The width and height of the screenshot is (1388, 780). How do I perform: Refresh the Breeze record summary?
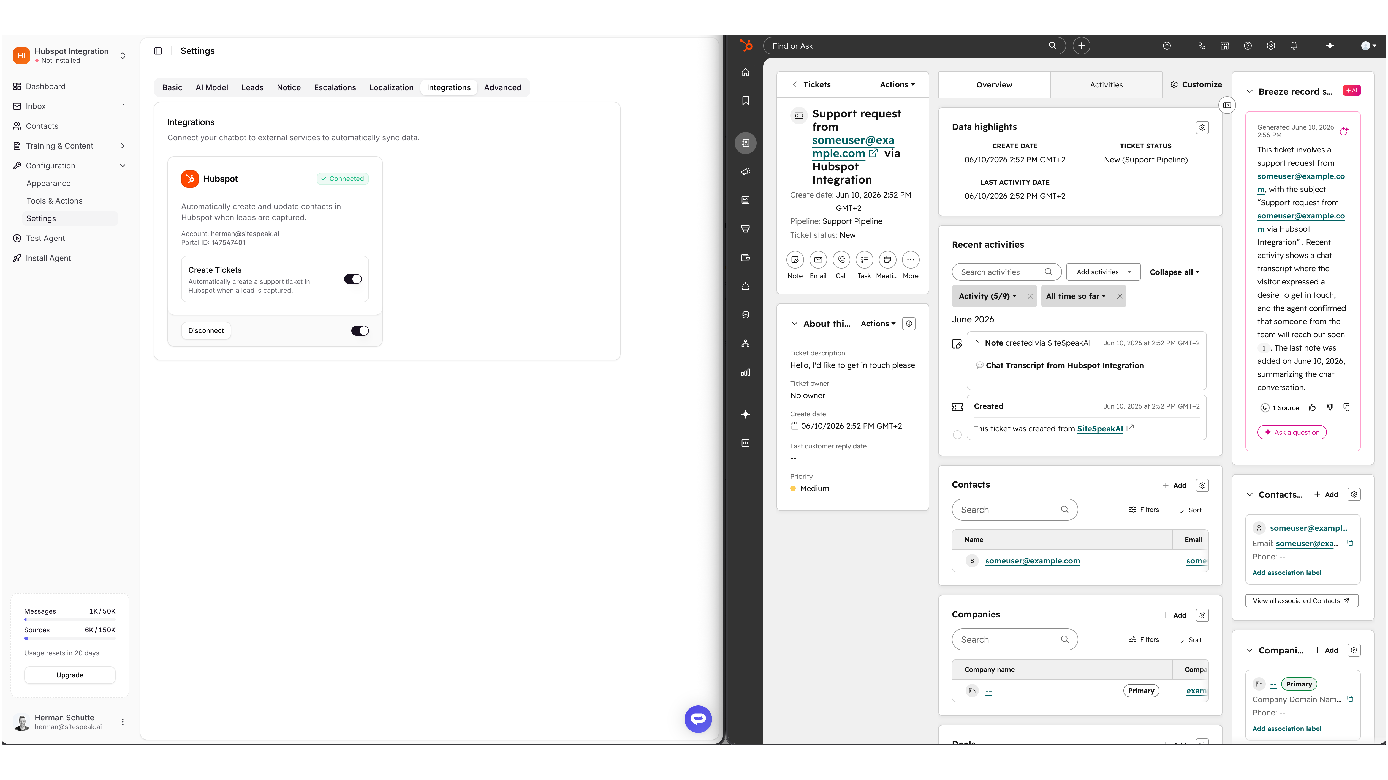coord(1344,131)
